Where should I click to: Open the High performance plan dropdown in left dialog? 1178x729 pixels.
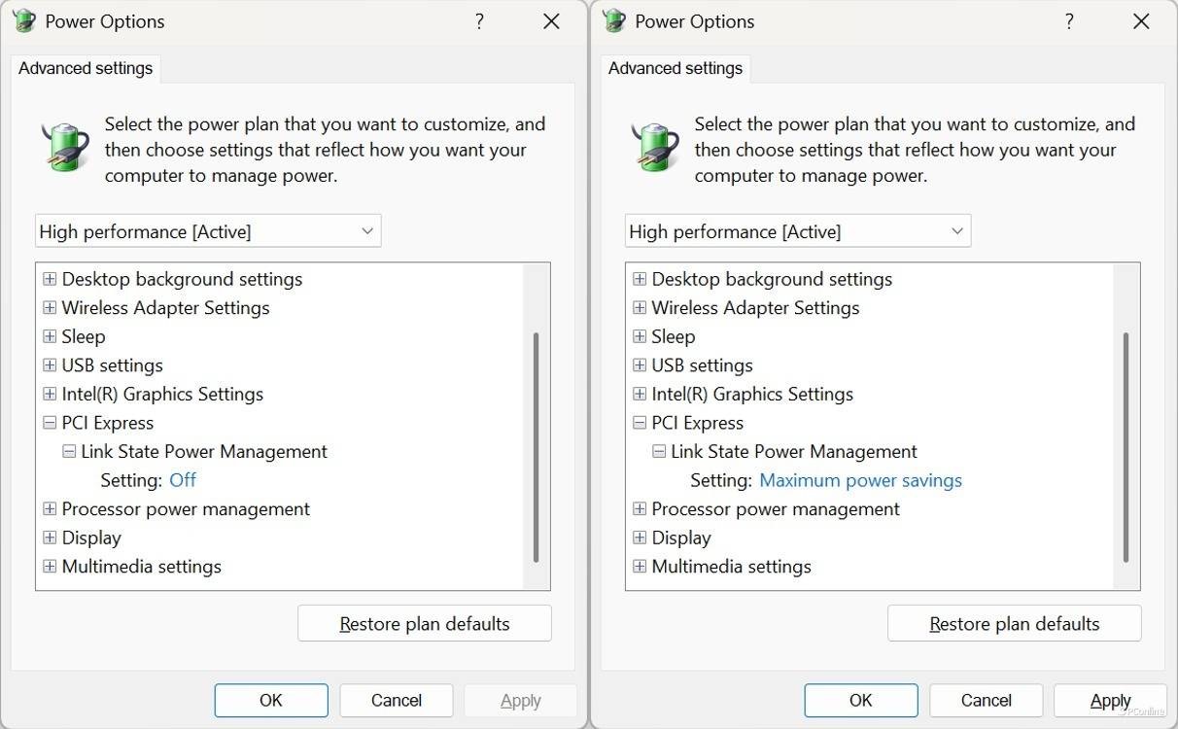tap(208, 231)
